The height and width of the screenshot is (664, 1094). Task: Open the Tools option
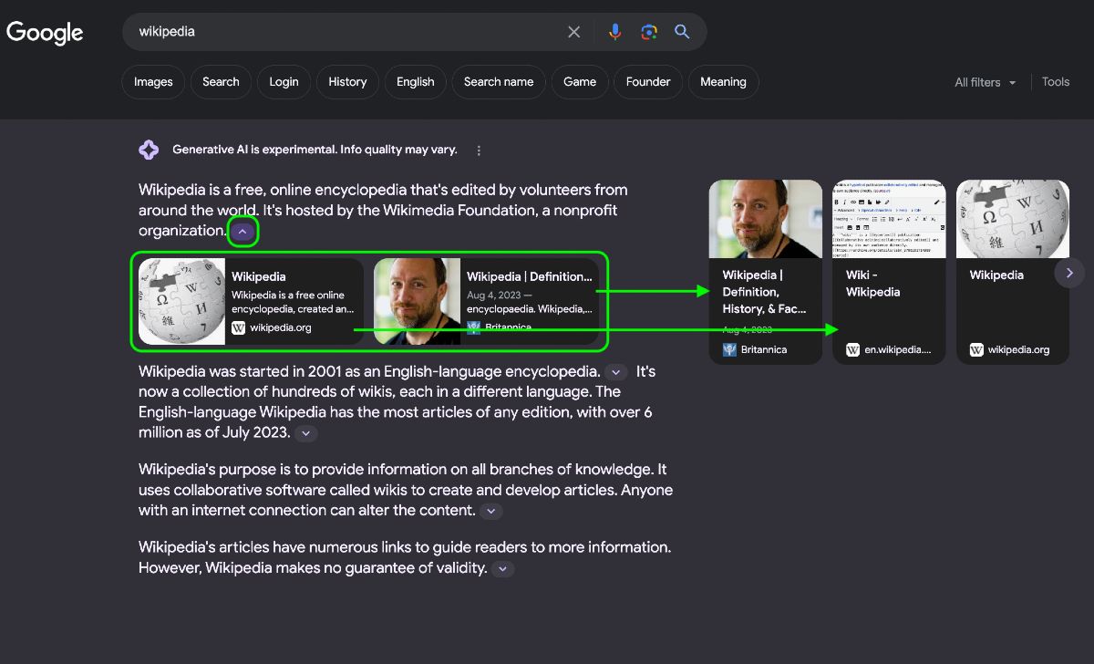[x=1056, y=82]
